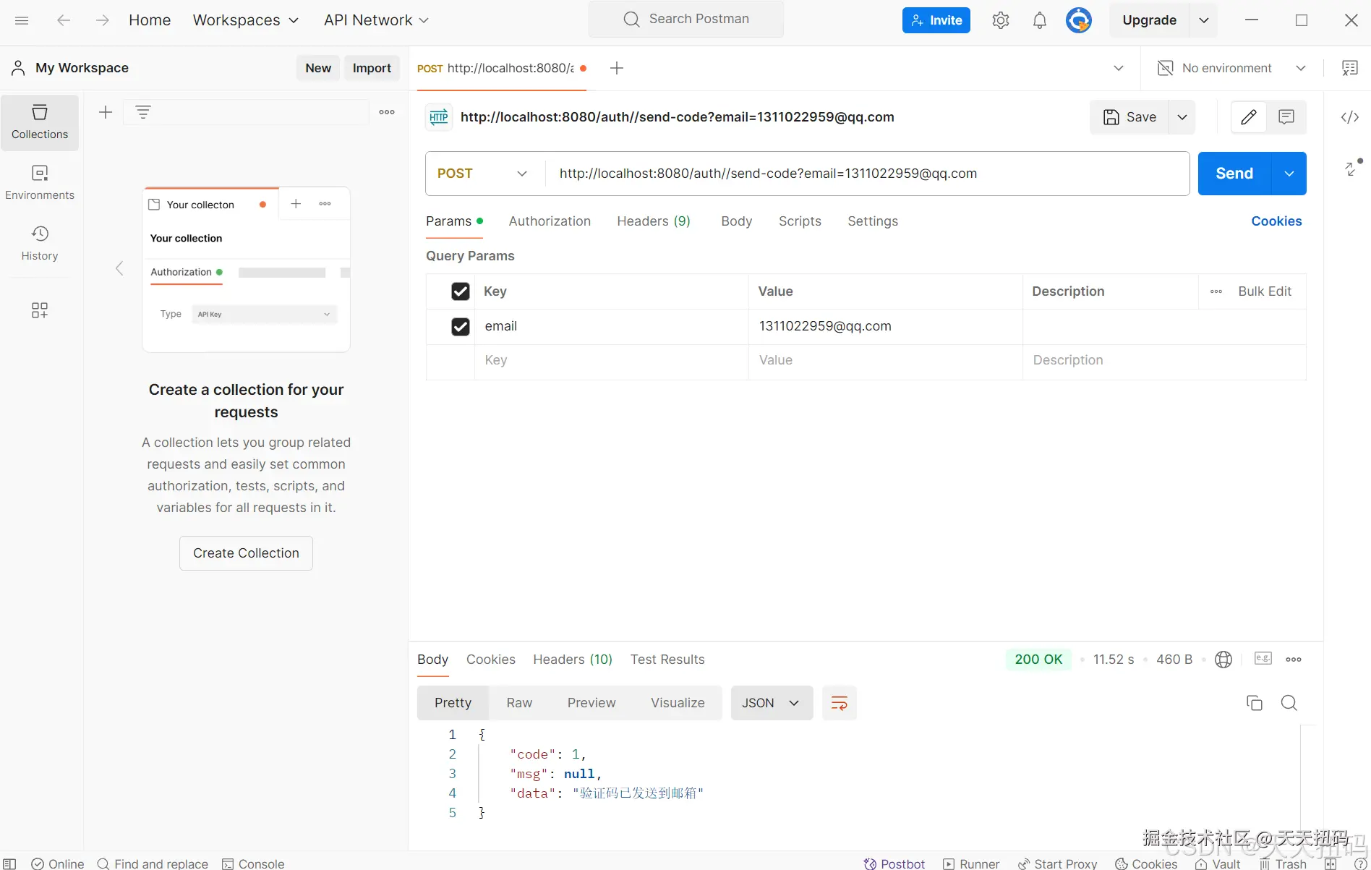The width and height of the screenshot is (1371, 870).
Task: Click the edit pencil icon
Action: 1249,117
